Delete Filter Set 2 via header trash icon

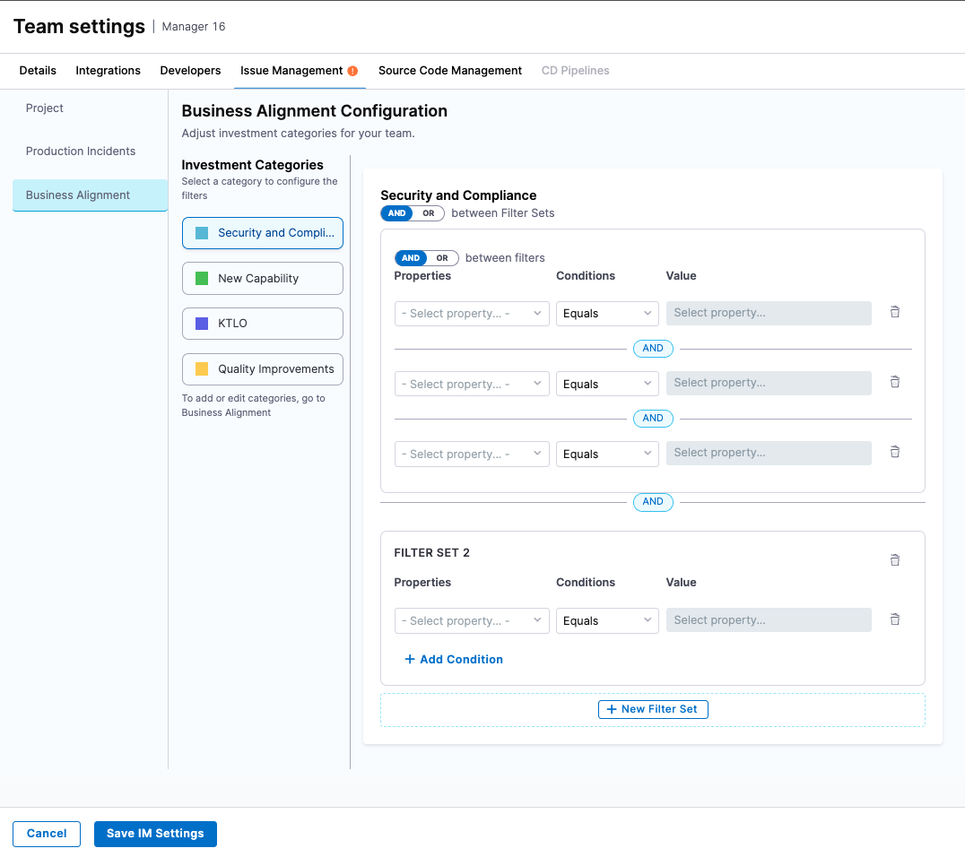pos(894,560)
